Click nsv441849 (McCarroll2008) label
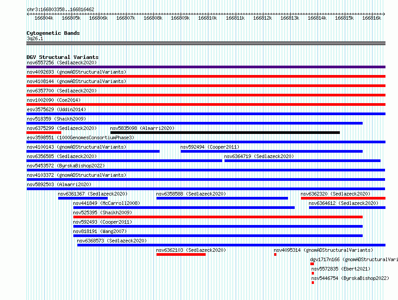 106,203
